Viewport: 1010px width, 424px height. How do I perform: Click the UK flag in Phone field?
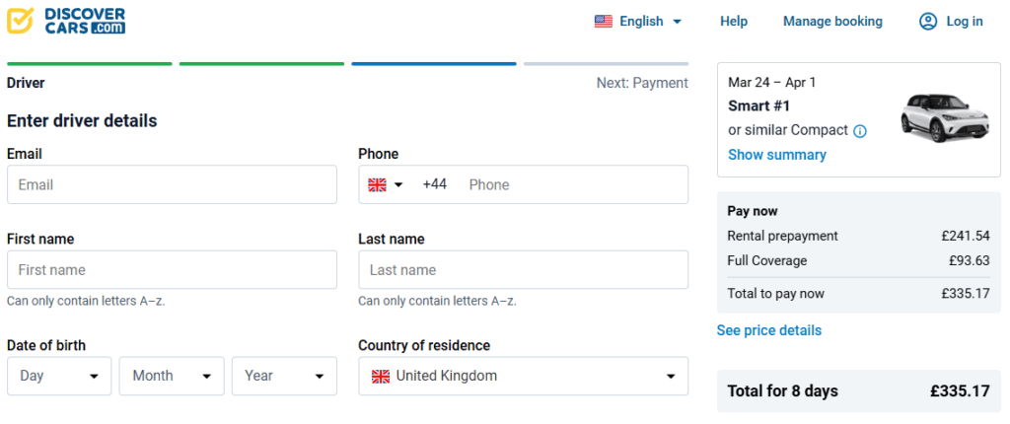(x=377, y=184)
